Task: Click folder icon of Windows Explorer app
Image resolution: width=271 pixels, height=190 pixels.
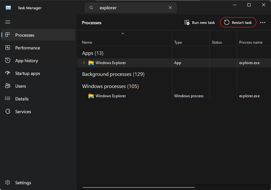Action: pos(91,63)
